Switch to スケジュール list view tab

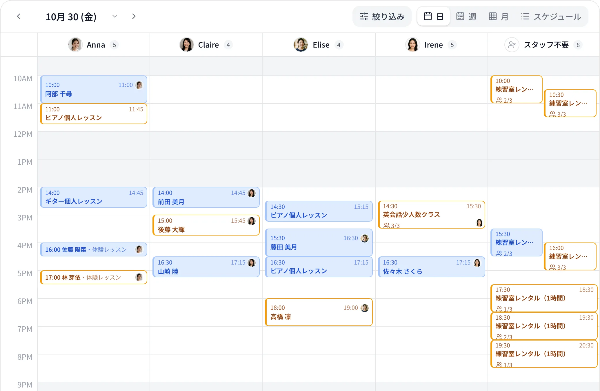pyautogui.click(x=551, y=17)
